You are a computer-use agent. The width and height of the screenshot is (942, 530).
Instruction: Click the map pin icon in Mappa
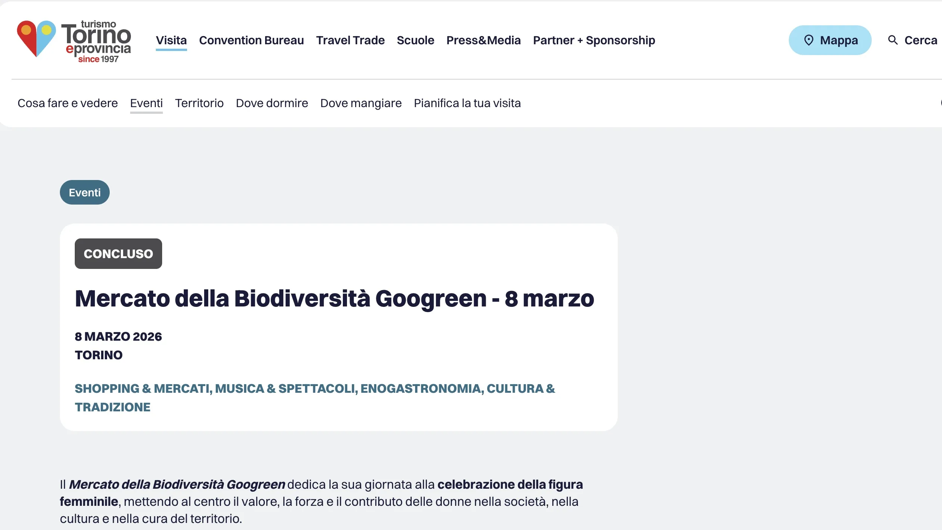coord(808,40)
